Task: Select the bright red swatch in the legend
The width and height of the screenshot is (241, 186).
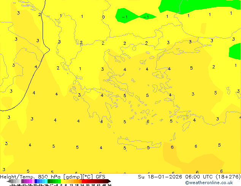Action: 83,181
